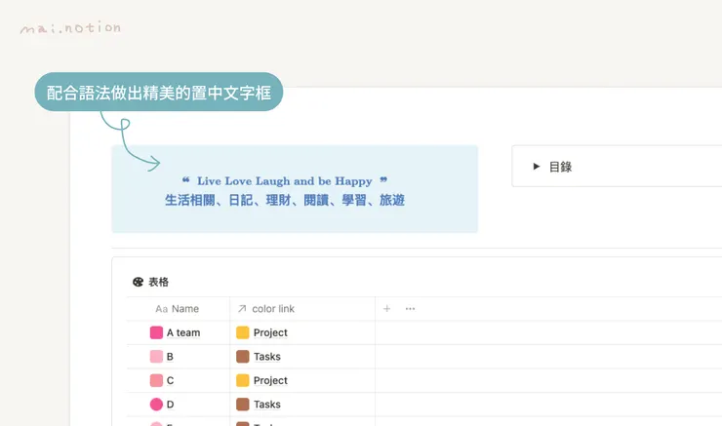Image resolution: width=722 pixels, height=426 pixels.
Task: Open the A team page
Action: pyautogui.click(x=183, y=332)
